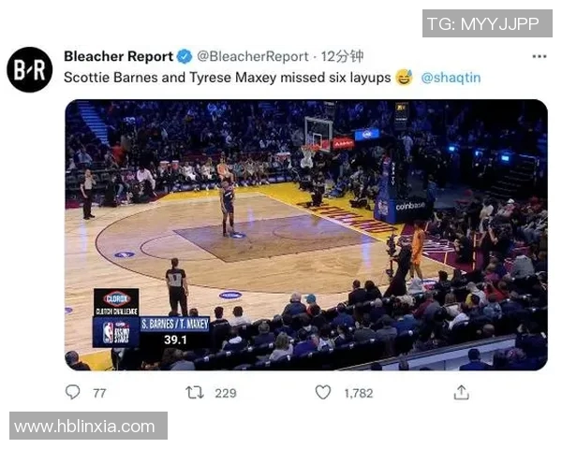Click the share upload icon
This screenshot has height=449, width=562.
point(461,392)
